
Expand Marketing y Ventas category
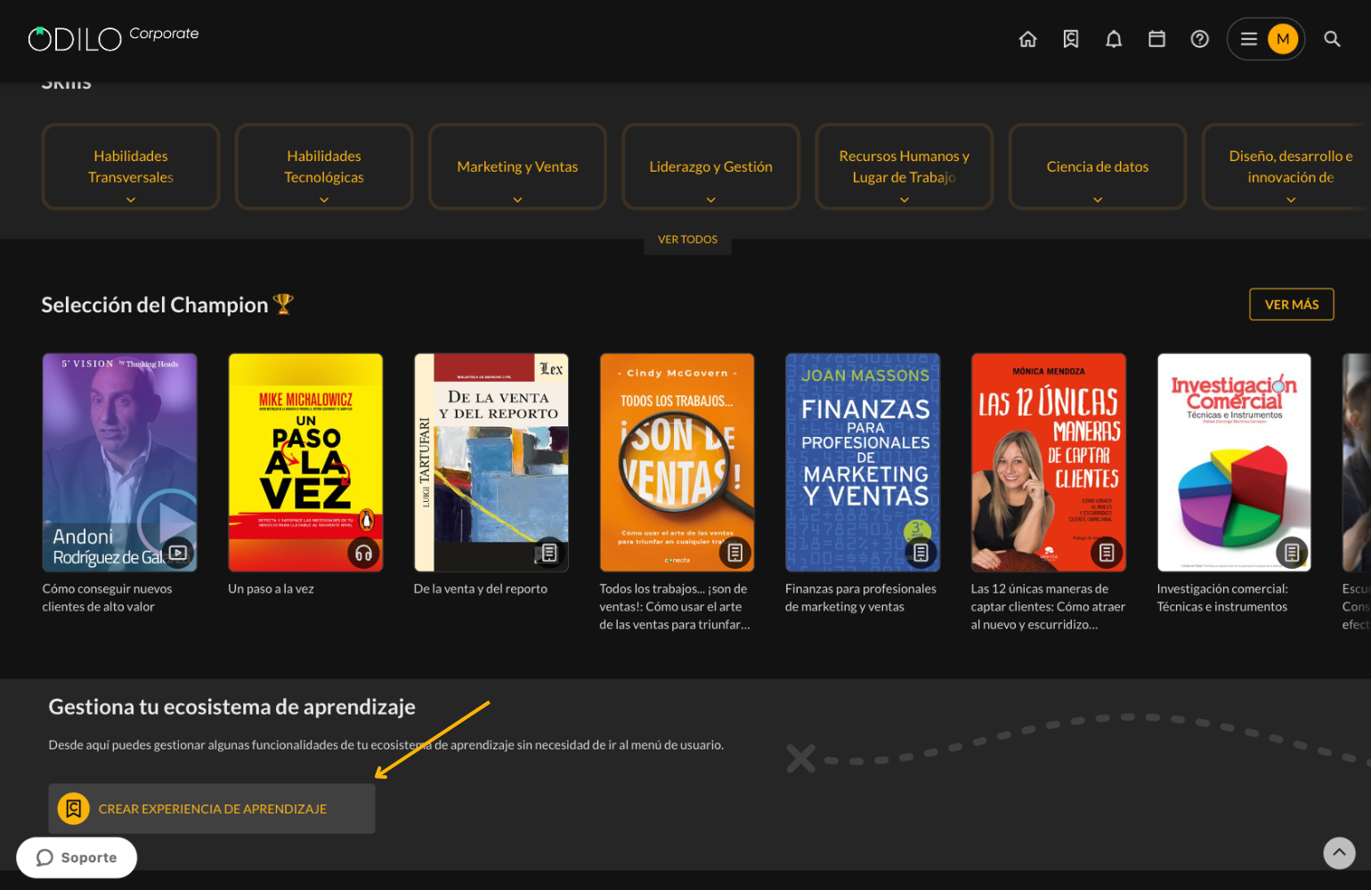(x=517, y=167)
